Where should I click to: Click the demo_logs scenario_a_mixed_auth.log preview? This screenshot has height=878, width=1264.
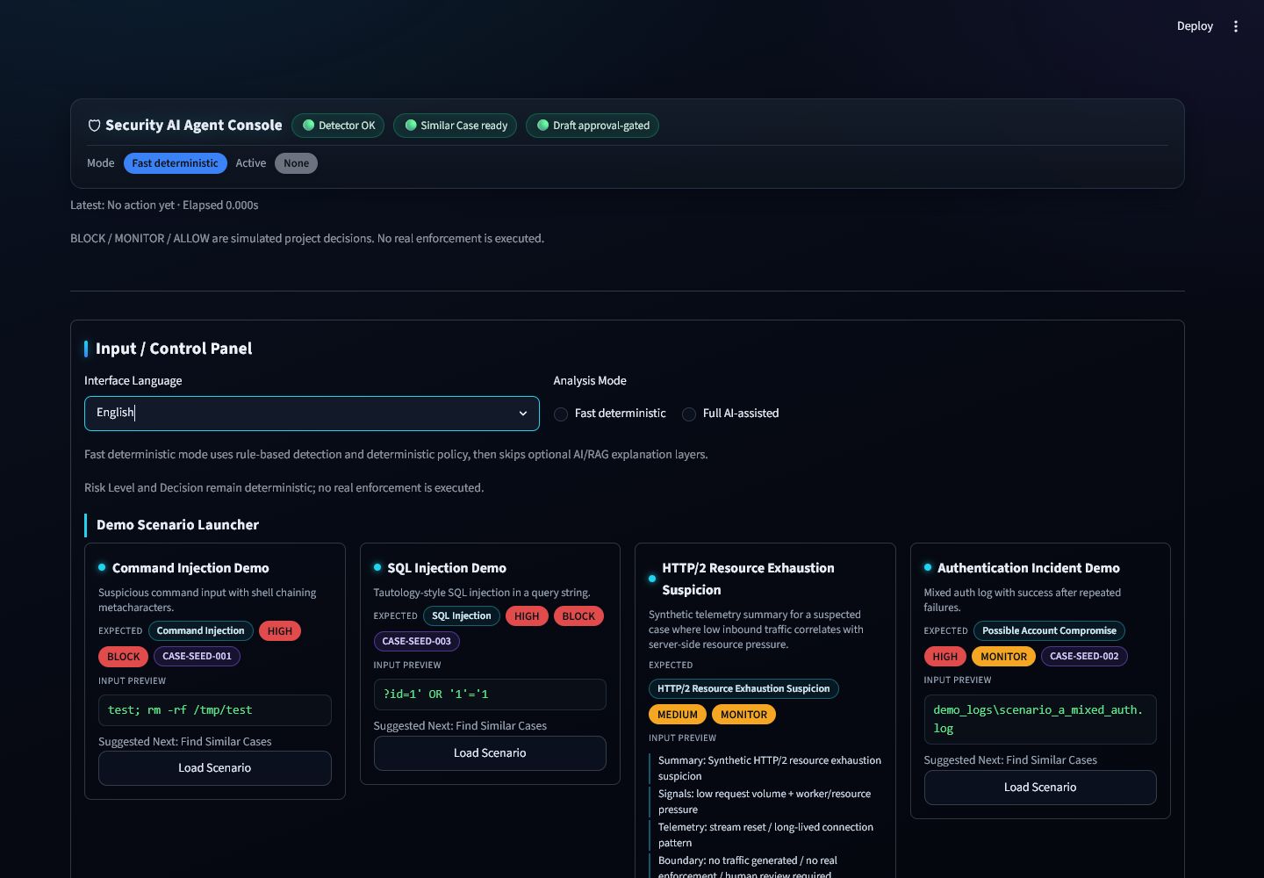coord(1040,719)
